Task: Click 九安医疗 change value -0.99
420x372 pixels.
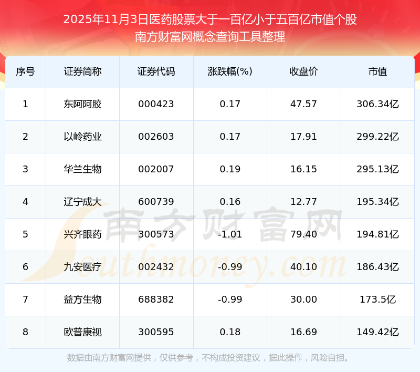Action: click(230, 267)
